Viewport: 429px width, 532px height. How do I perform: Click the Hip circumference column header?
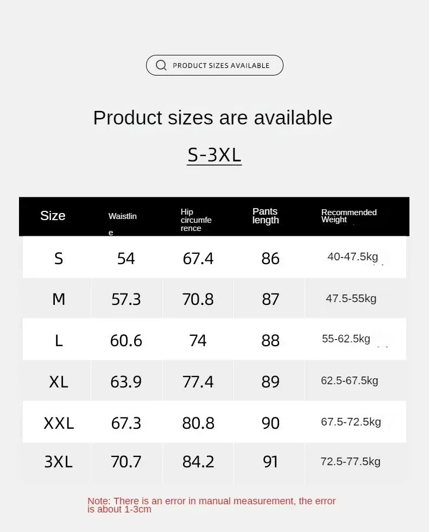tap(196, 220)
